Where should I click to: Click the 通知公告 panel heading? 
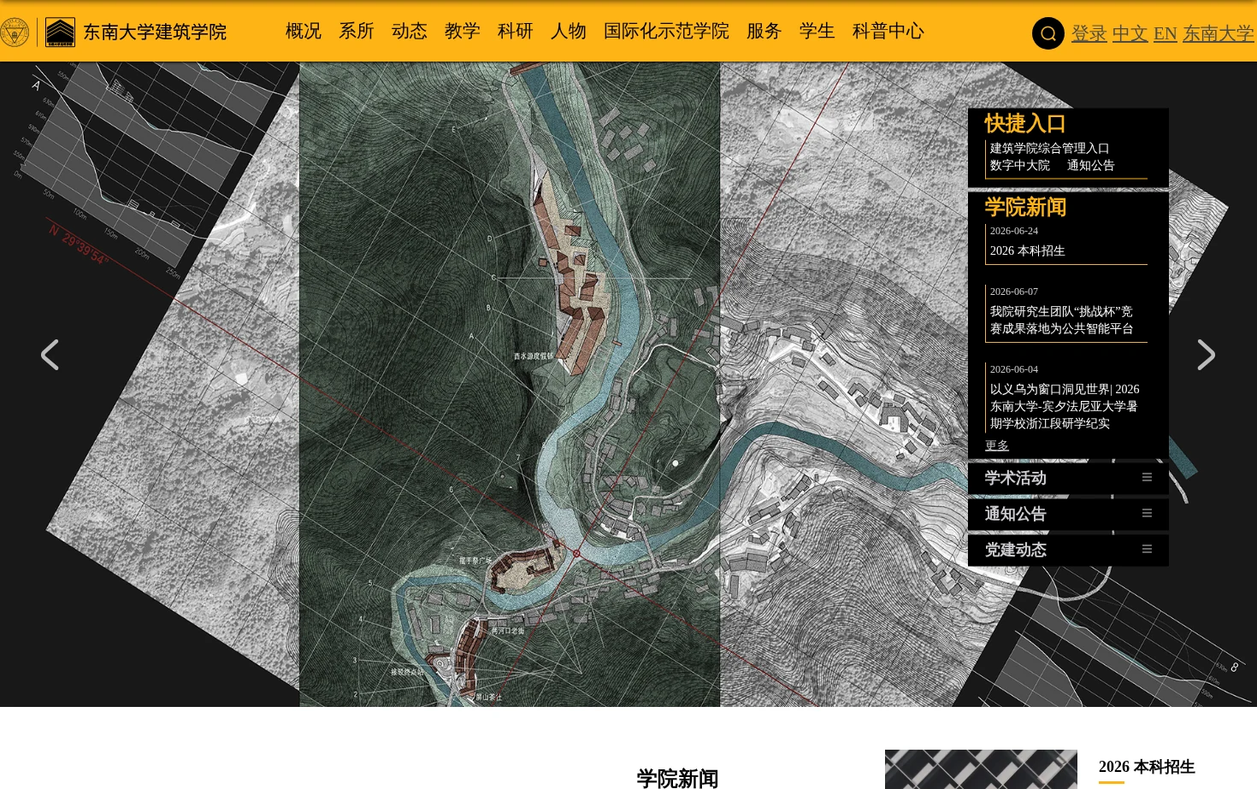pyautogui.click(x=1016, y=514)
